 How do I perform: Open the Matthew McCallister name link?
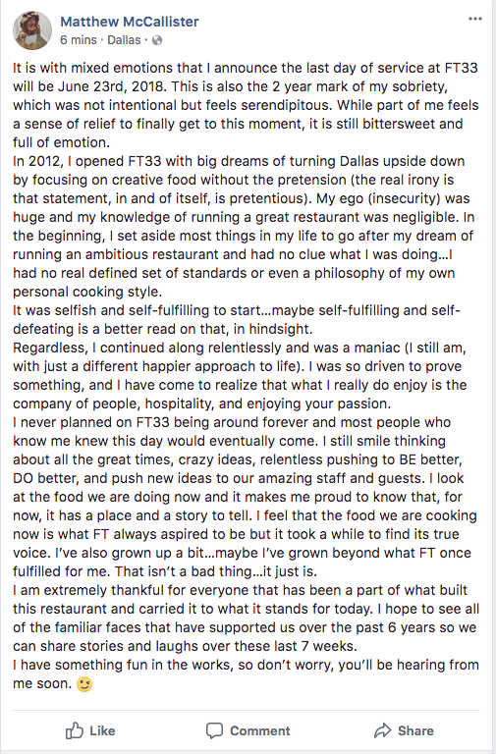pyautogui.click(x=130, y=22)
